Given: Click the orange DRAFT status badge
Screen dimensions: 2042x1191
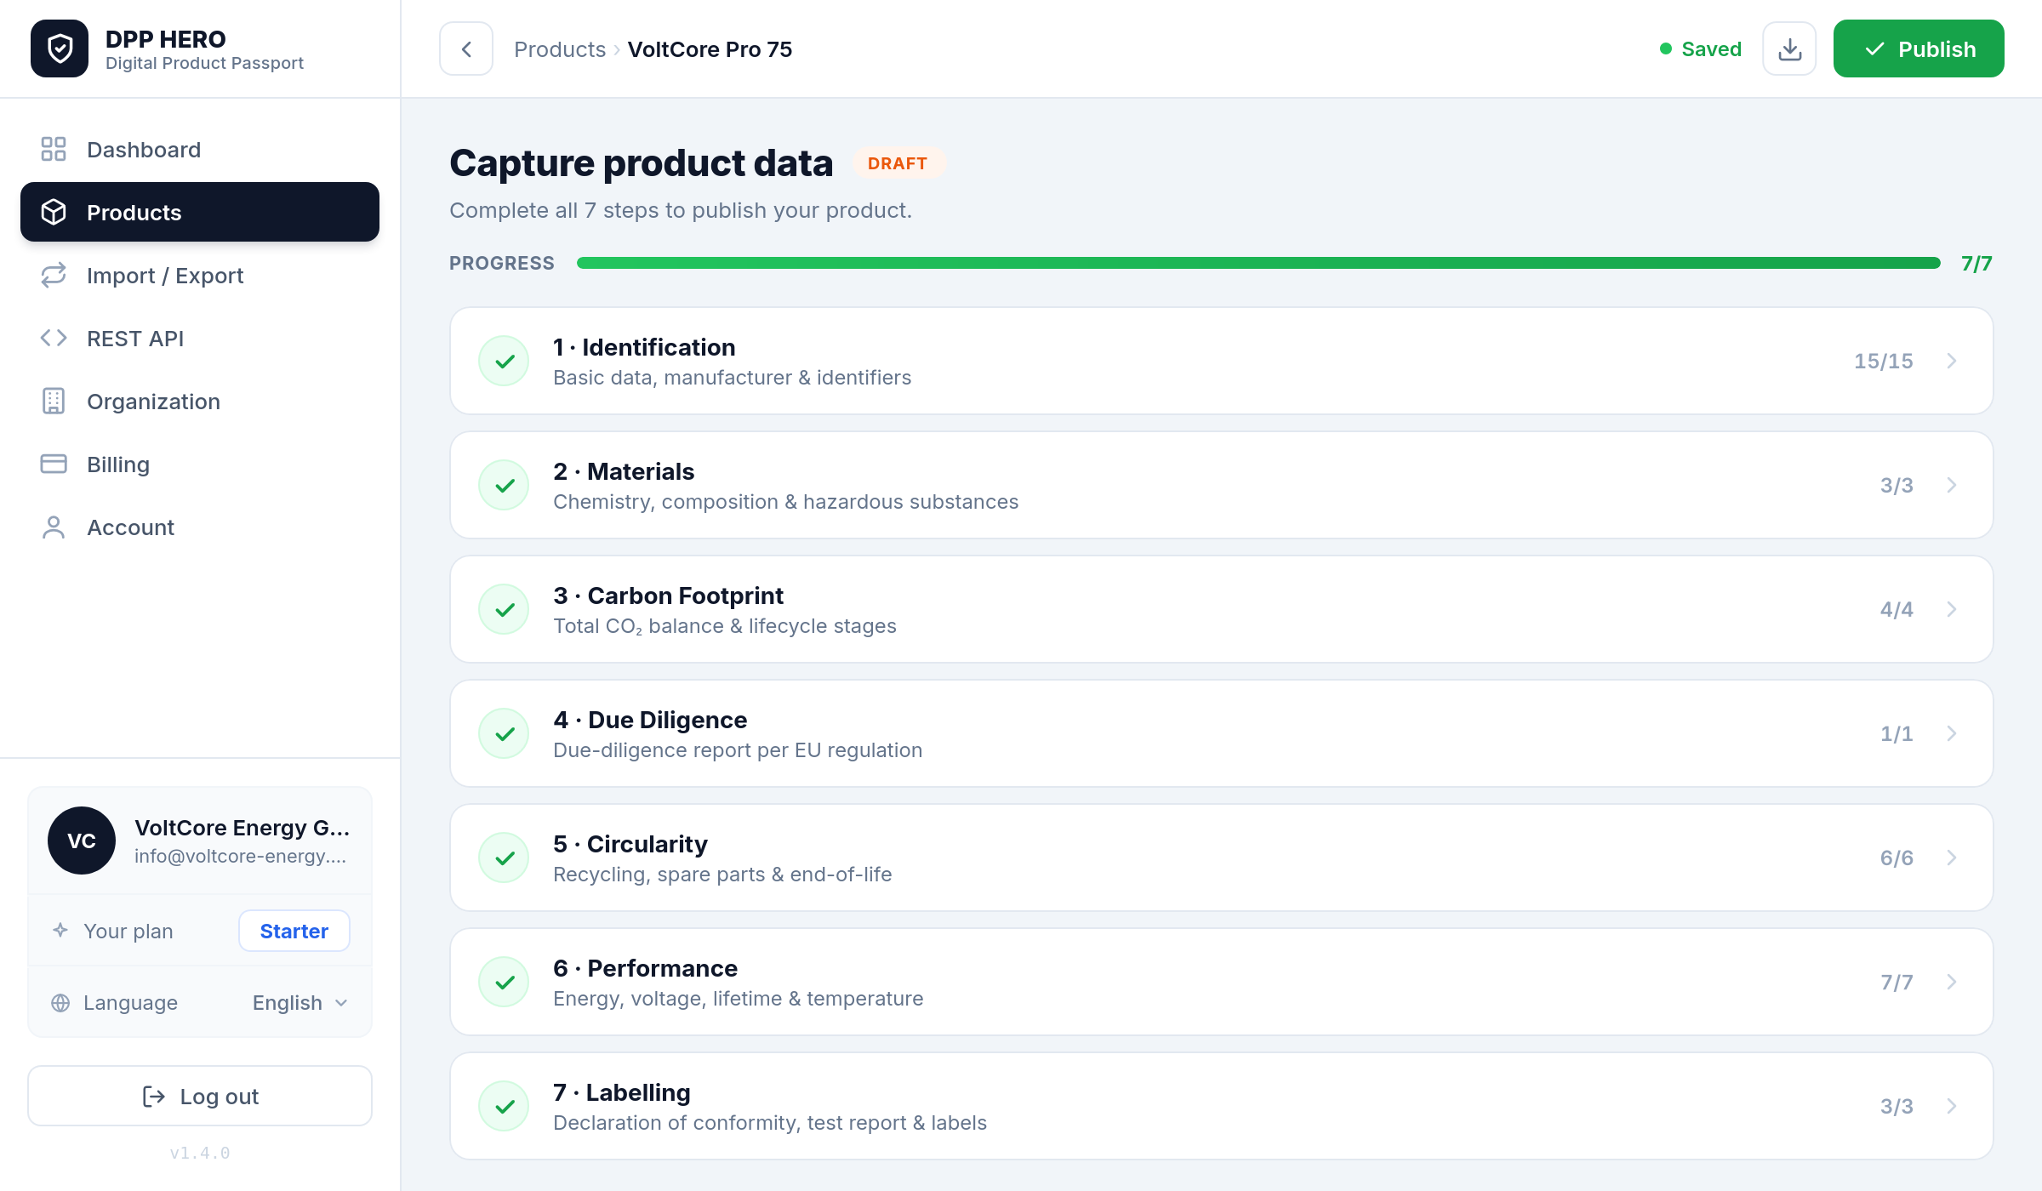Looking at the screenshot, I should (898, 163).
